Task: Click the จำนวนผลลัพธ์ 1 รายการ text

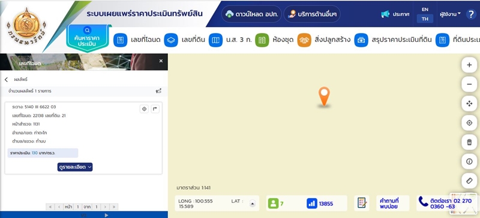Action: [x=29, y=91]
